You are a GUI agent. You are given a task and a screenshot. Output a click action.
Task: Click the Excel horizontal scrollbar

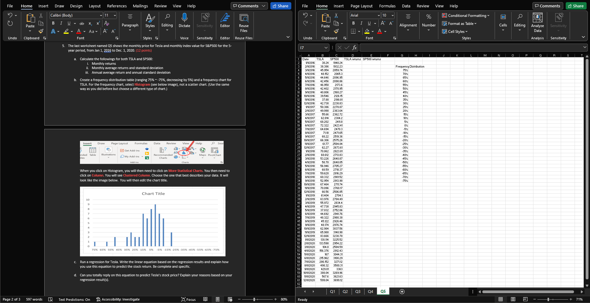tap(528, 292)
